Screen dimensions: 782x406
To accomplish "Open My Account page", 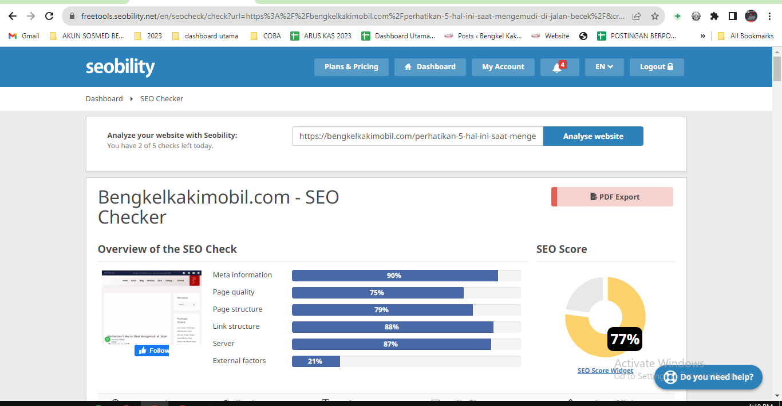I will [x=503, y=67].
